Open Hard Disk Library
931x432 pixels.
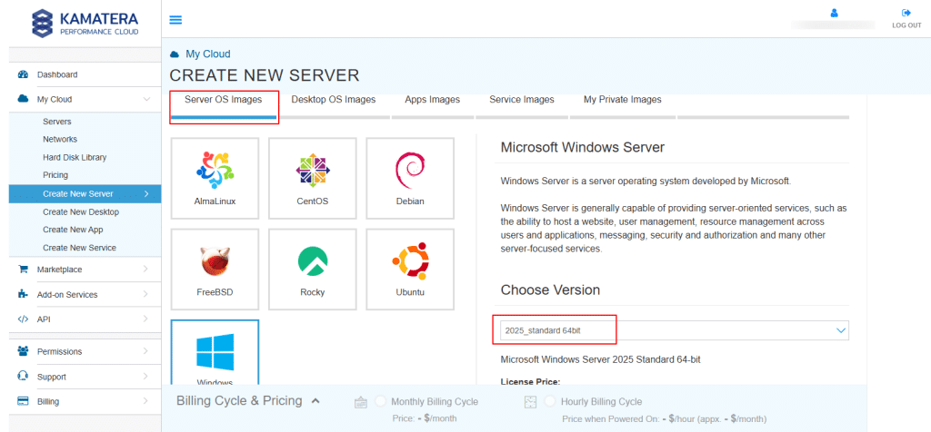[75, 157]
